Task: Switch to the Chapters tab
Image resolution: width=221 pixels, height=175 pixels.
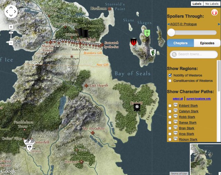Action: [180, 43]
